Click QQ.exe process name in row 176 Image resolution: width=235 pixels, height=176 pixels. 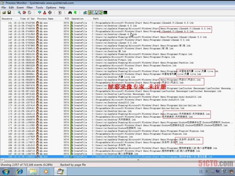tap(43, 122)
